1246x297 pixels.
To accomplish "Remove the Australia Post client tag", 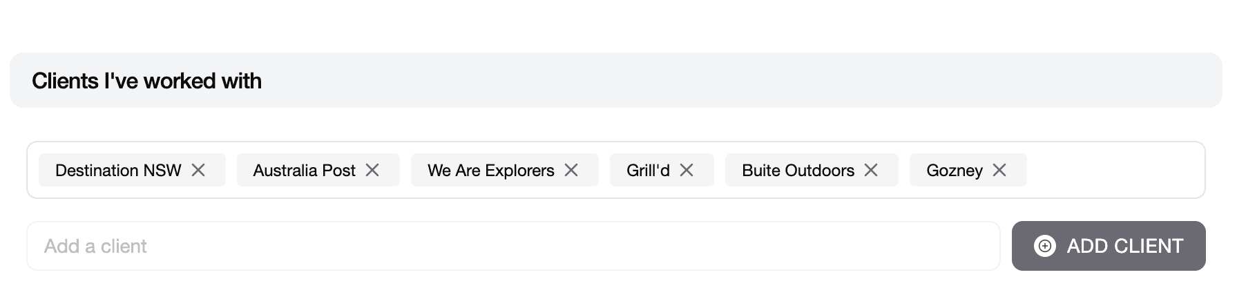I will (372, 170).
